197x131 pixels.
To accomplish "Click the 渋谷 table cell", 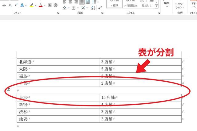I will (x=58, y=112).
